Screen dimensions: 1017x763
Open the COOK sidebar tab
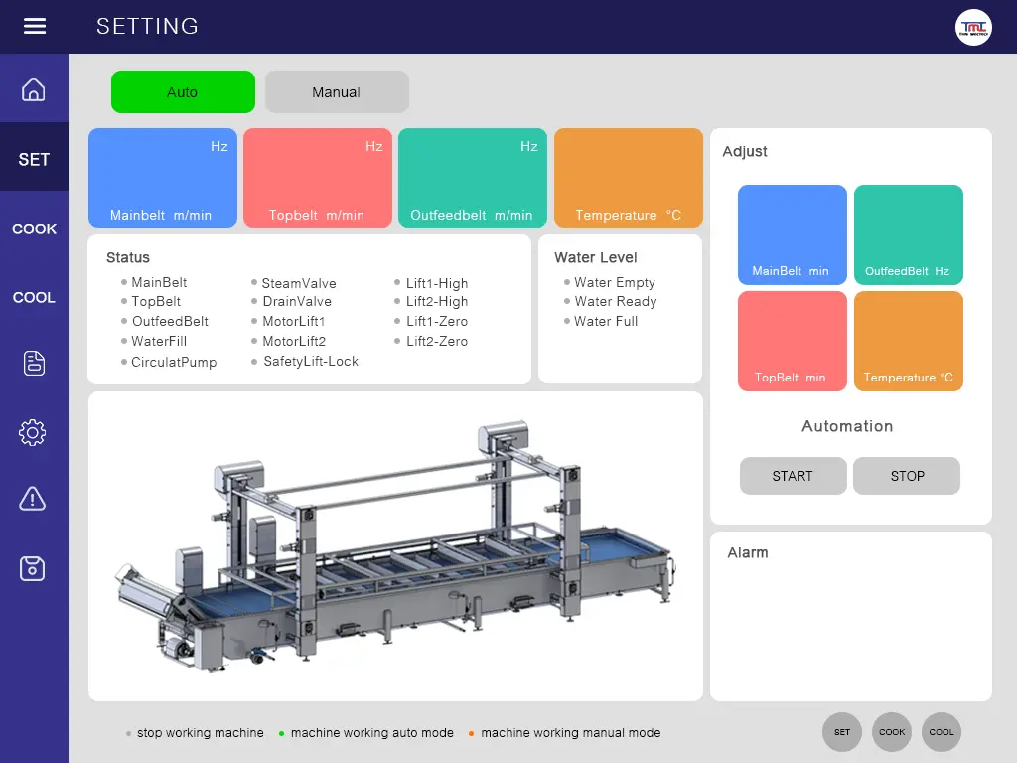34,229
